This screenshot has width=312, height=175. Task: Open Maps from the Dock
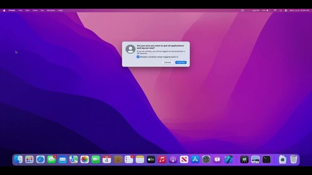click(74, 159)
